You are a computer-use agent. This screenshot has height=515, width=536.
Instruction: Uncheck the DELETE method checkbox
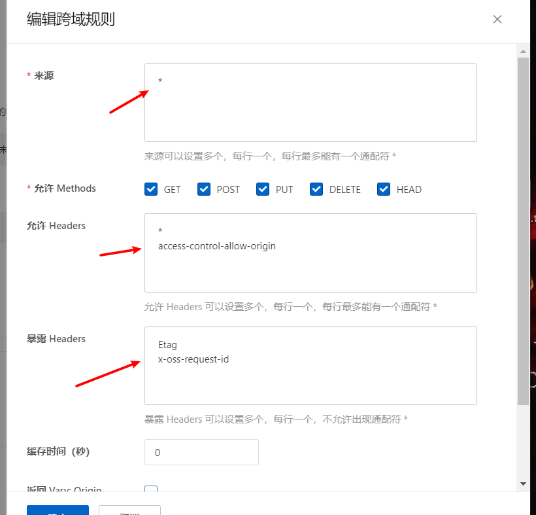click(316, 189)
